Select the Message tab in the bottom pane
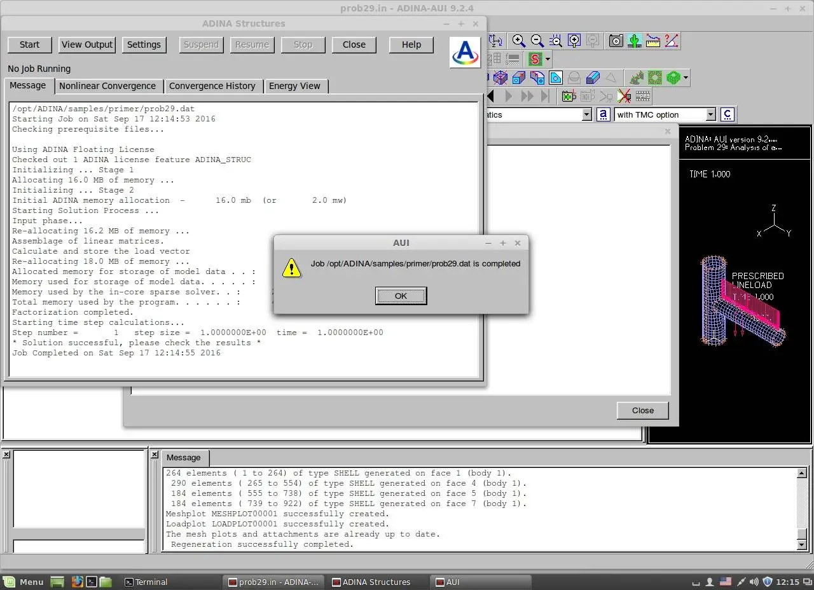Image resolution: width=814 pixels, height=590 pixels. [x=184, y=457]
